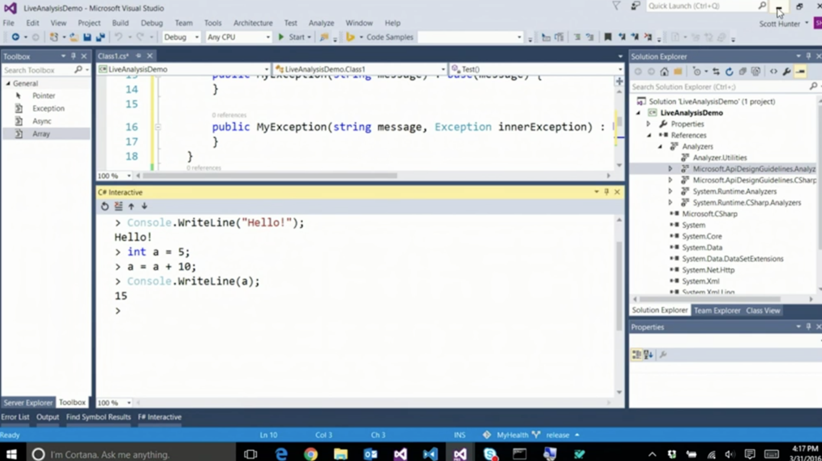The image size is (822, 461).
Task: Click notifications flag icon in title bar
Action: tap(616, 6)
